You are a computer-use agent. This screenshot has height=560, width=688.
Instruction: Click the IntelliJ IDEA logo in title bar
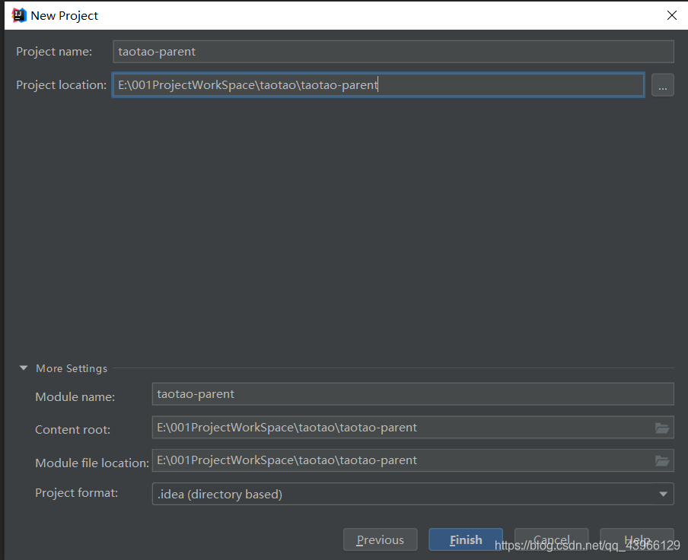(19, 15)
